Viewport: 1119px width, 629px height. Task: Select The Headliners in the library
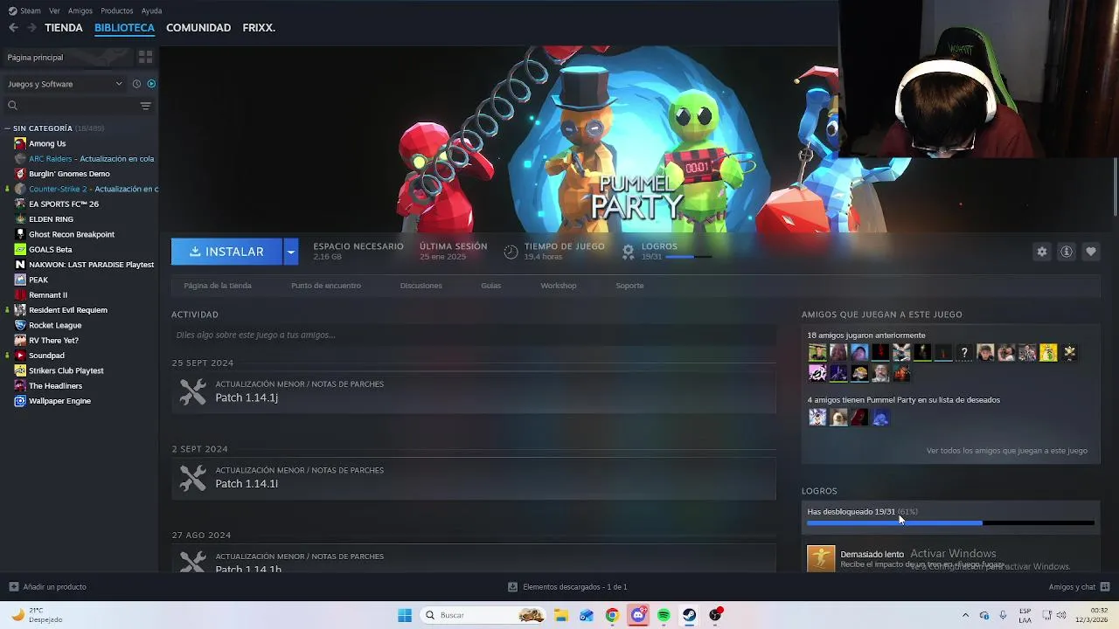click(55, 386)
